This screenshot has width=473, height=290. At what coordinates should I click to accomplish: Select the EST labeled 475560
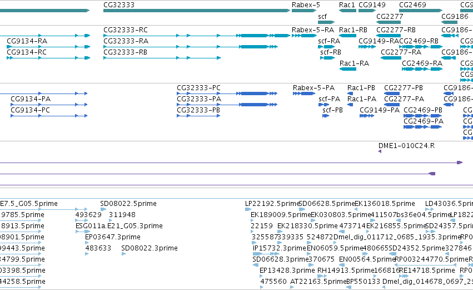[273, 282]
